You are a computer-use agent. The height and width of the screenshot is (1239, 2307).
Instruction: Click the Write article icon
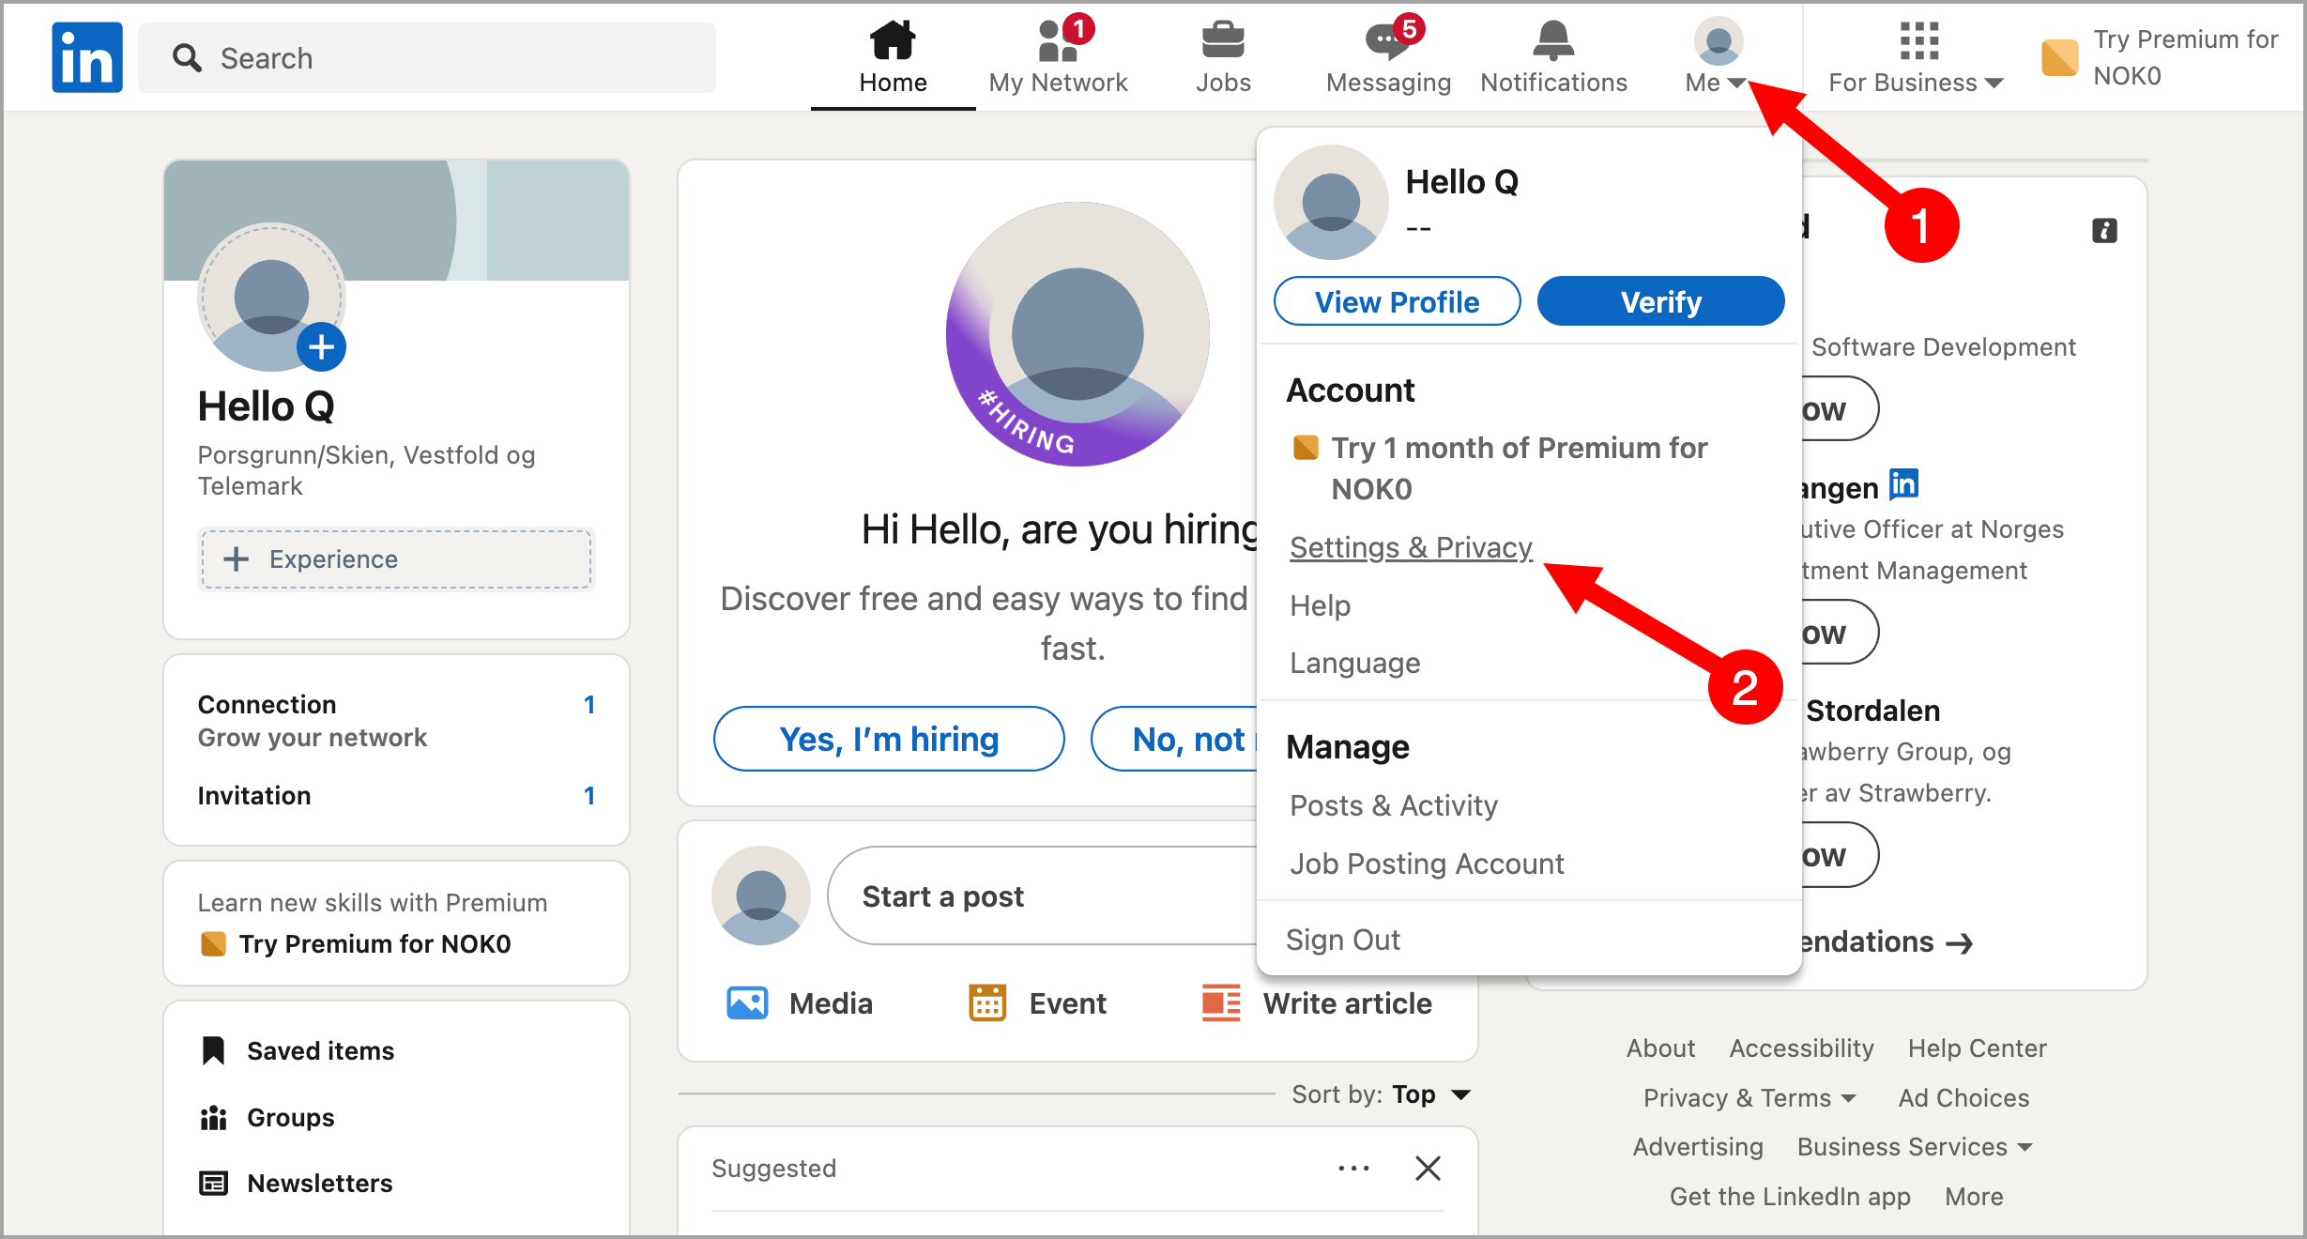click(x=1221, y=1003)
